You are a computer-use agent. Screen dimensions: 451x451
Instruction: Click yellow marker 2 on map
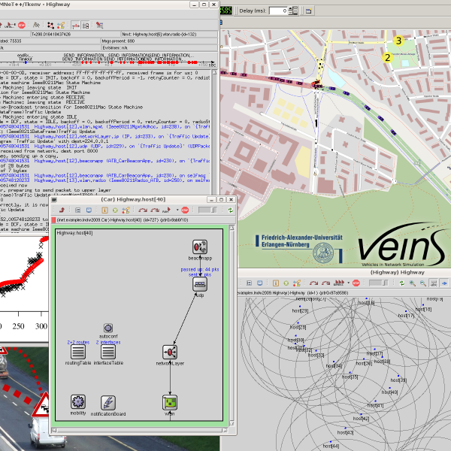click(x=387, y=58)
